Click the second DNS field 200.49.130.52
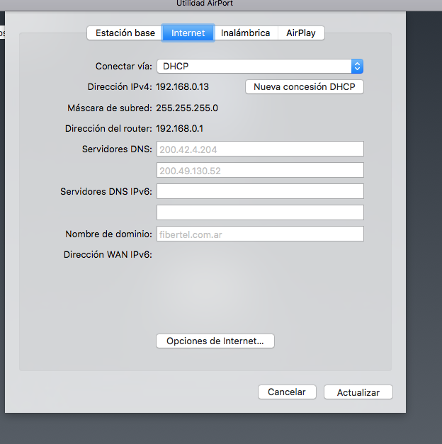Image resolution: width=442 pixels, height=444 pixels. pos(260,170)
